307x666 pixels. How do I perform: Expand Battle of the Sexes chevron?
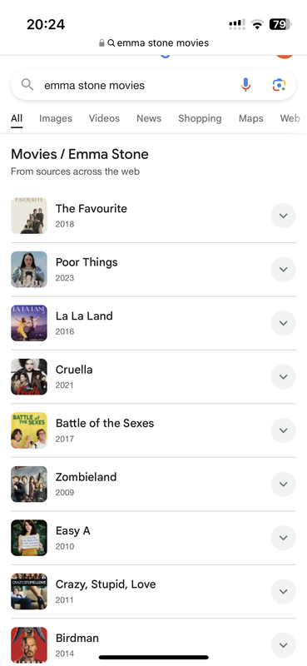click(283, 430)
